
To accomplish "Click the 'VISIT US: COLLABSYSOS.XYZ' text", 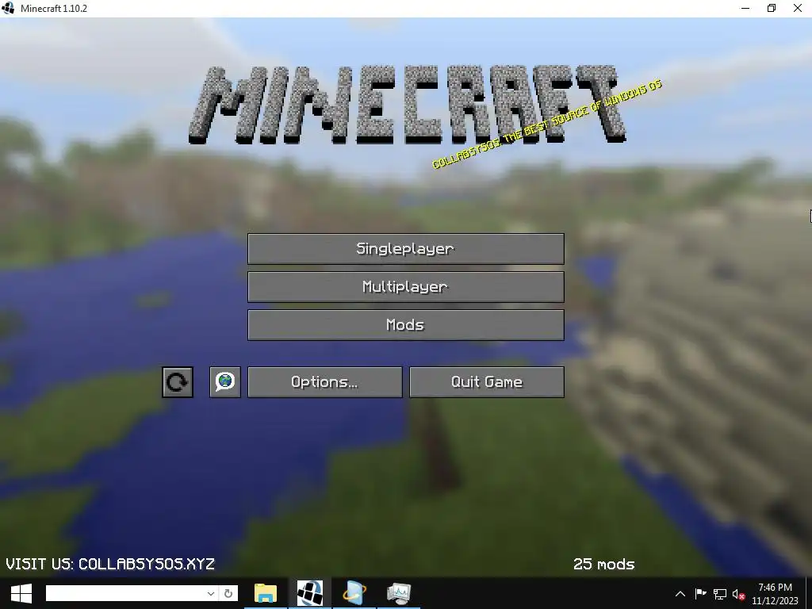I will pyautogui.click(x=110, y=564).
